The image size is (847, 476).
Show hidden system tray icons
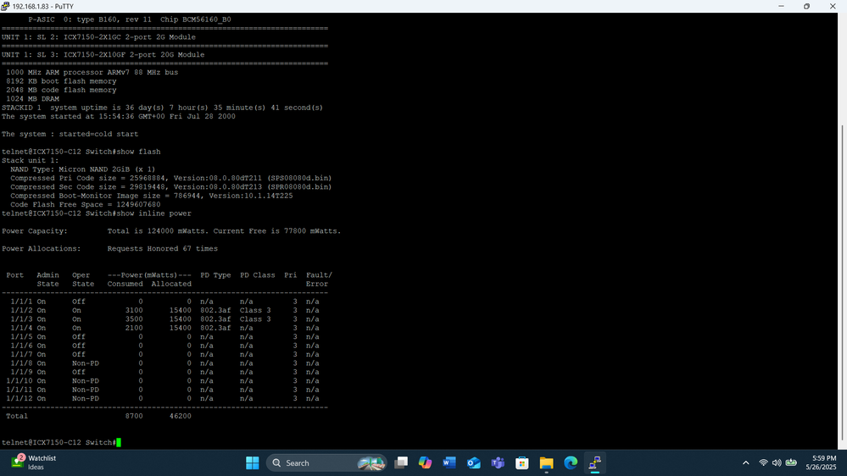coord(746,463)
